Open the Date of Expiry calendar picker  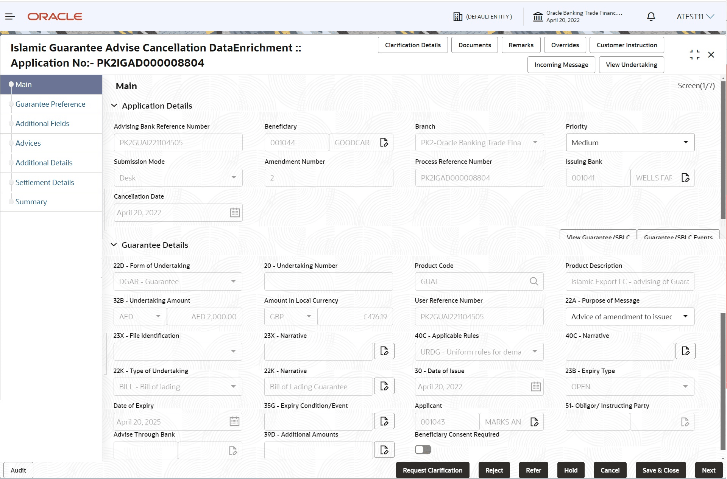click(x=234, y=421)
